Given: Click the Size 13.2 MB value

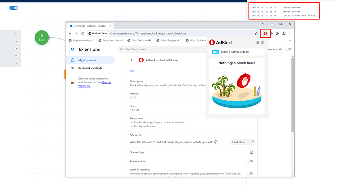Looking at the screenshot, I should [x=135, y=110].
